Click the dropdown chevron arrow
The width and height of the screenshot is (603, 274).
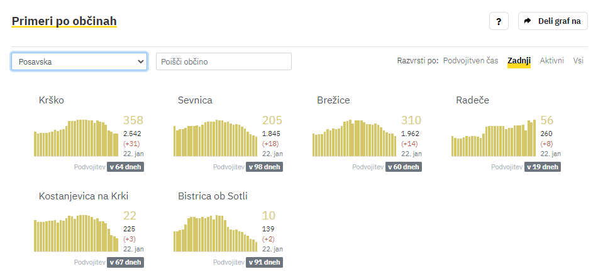pyautogui.click(x=140, y=61)
